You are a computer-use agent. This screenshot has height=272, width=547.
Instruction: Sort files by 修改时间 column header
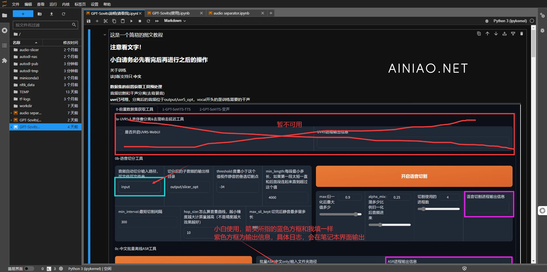[62, 43]
